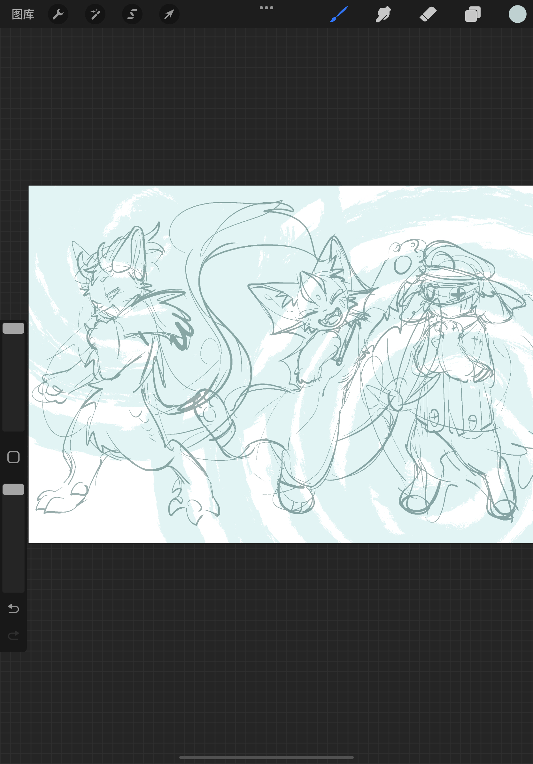Open the active color picker circle
The height and width of the screenshot is (764, 533).
point(517,14)
